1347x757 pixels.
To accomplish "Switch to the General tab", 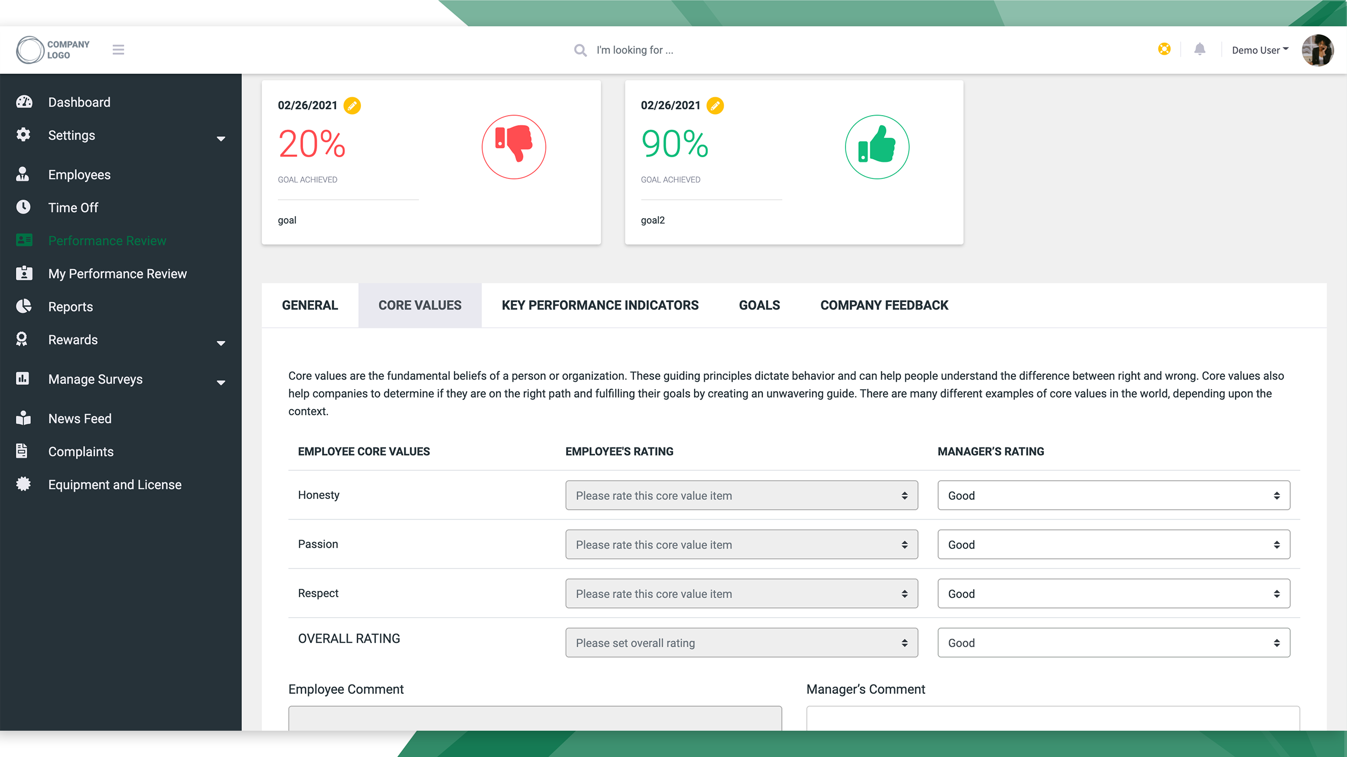I will [310, 305].
